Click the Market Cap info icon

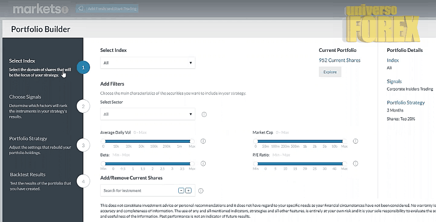click(355, 141)
